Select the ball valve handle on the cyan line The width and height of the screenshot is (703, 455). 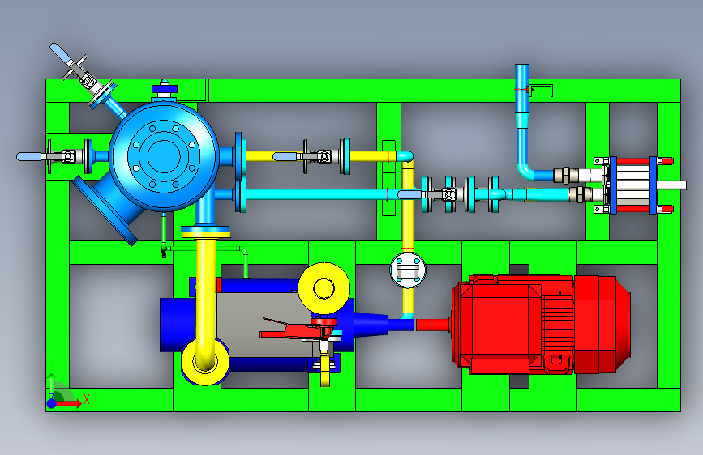click(x=410, y=194)
